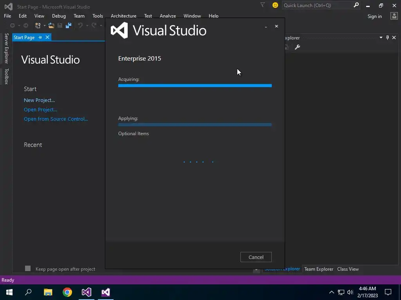Open the Tools menu

[98, 16]
